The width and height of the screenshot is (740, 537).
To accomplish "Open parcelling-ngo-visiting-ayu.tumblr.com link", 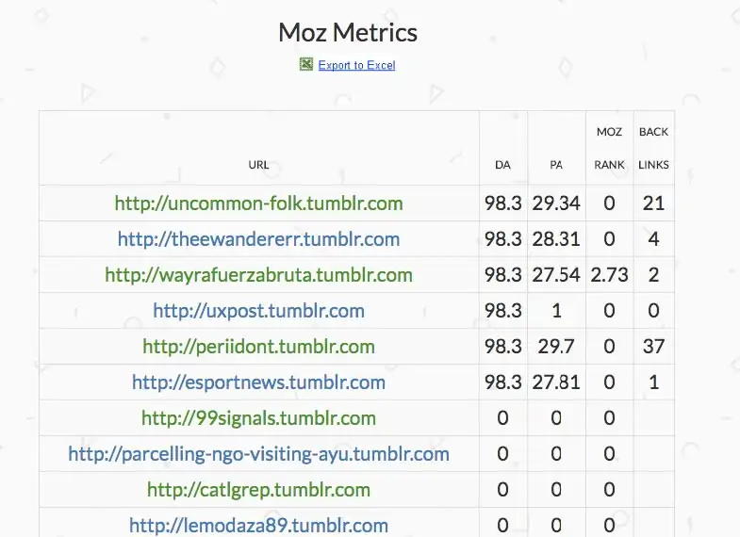I will [x=258, y=454].
